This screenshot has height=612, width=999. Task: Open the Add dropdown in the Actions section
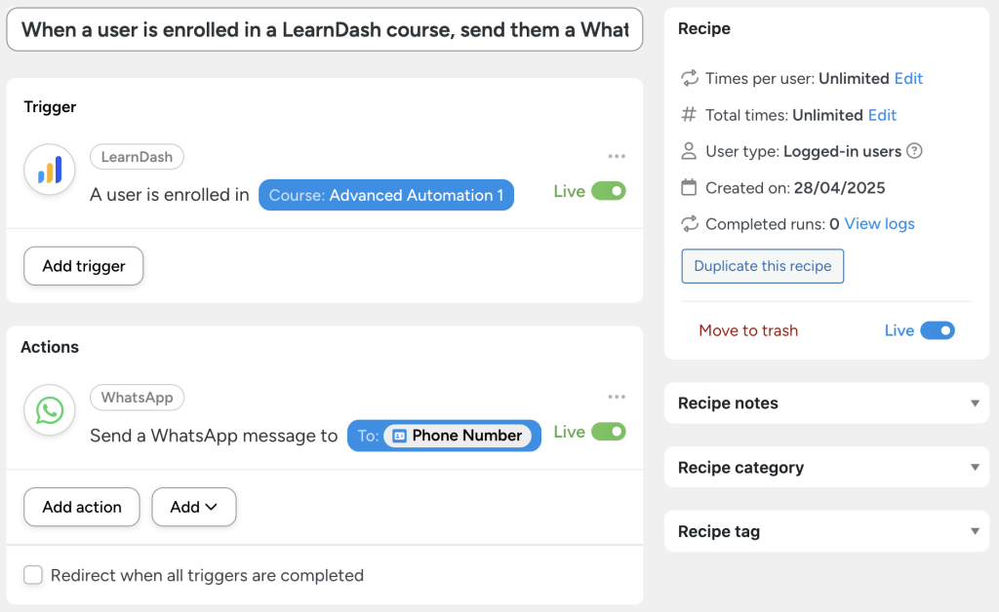pyautogui.click(x=193, y=507)
